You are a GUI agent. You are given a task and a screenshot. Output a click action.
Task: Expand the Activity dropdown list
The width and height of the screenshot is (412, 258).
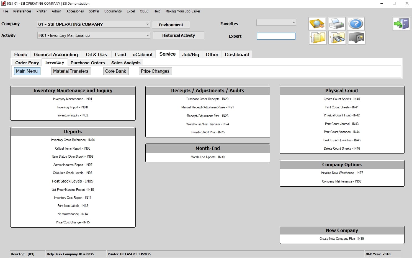coord(148,35)
